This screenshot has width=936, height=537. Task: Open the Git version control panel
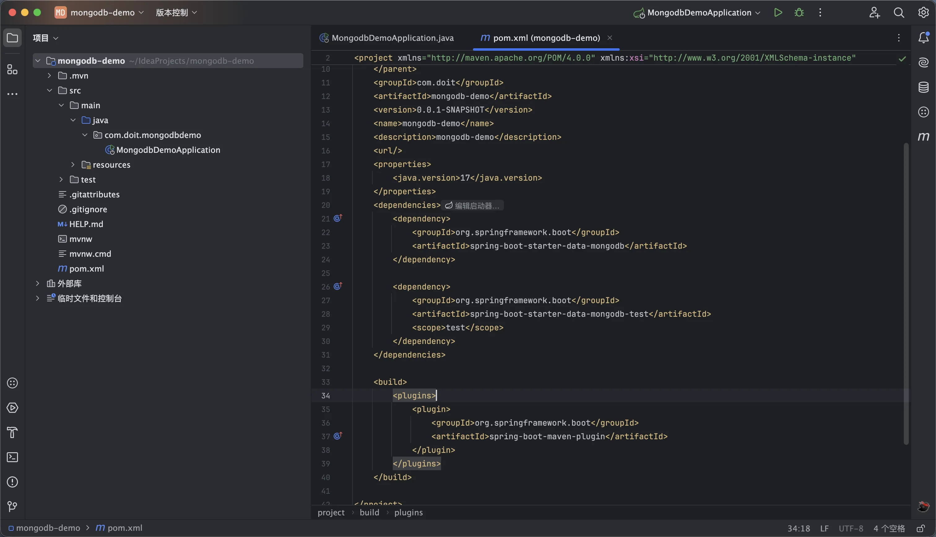(13, 506)
